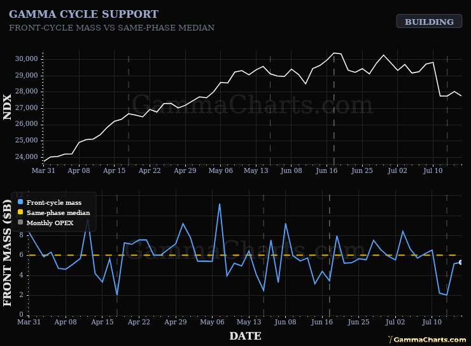471x346 pixels.
Task: Click the blue Front-cycle mass legend swatch
Action: [x=20, y=202]
